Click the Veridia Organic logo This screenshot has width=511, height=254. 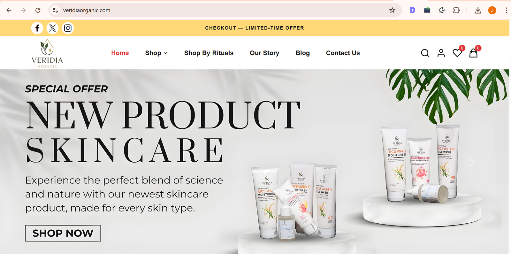pyautogui.click(x=47, y=53)
